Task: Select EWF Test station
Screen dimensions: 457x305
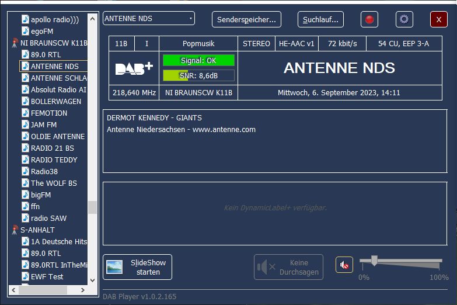Action: pos(47,276)
